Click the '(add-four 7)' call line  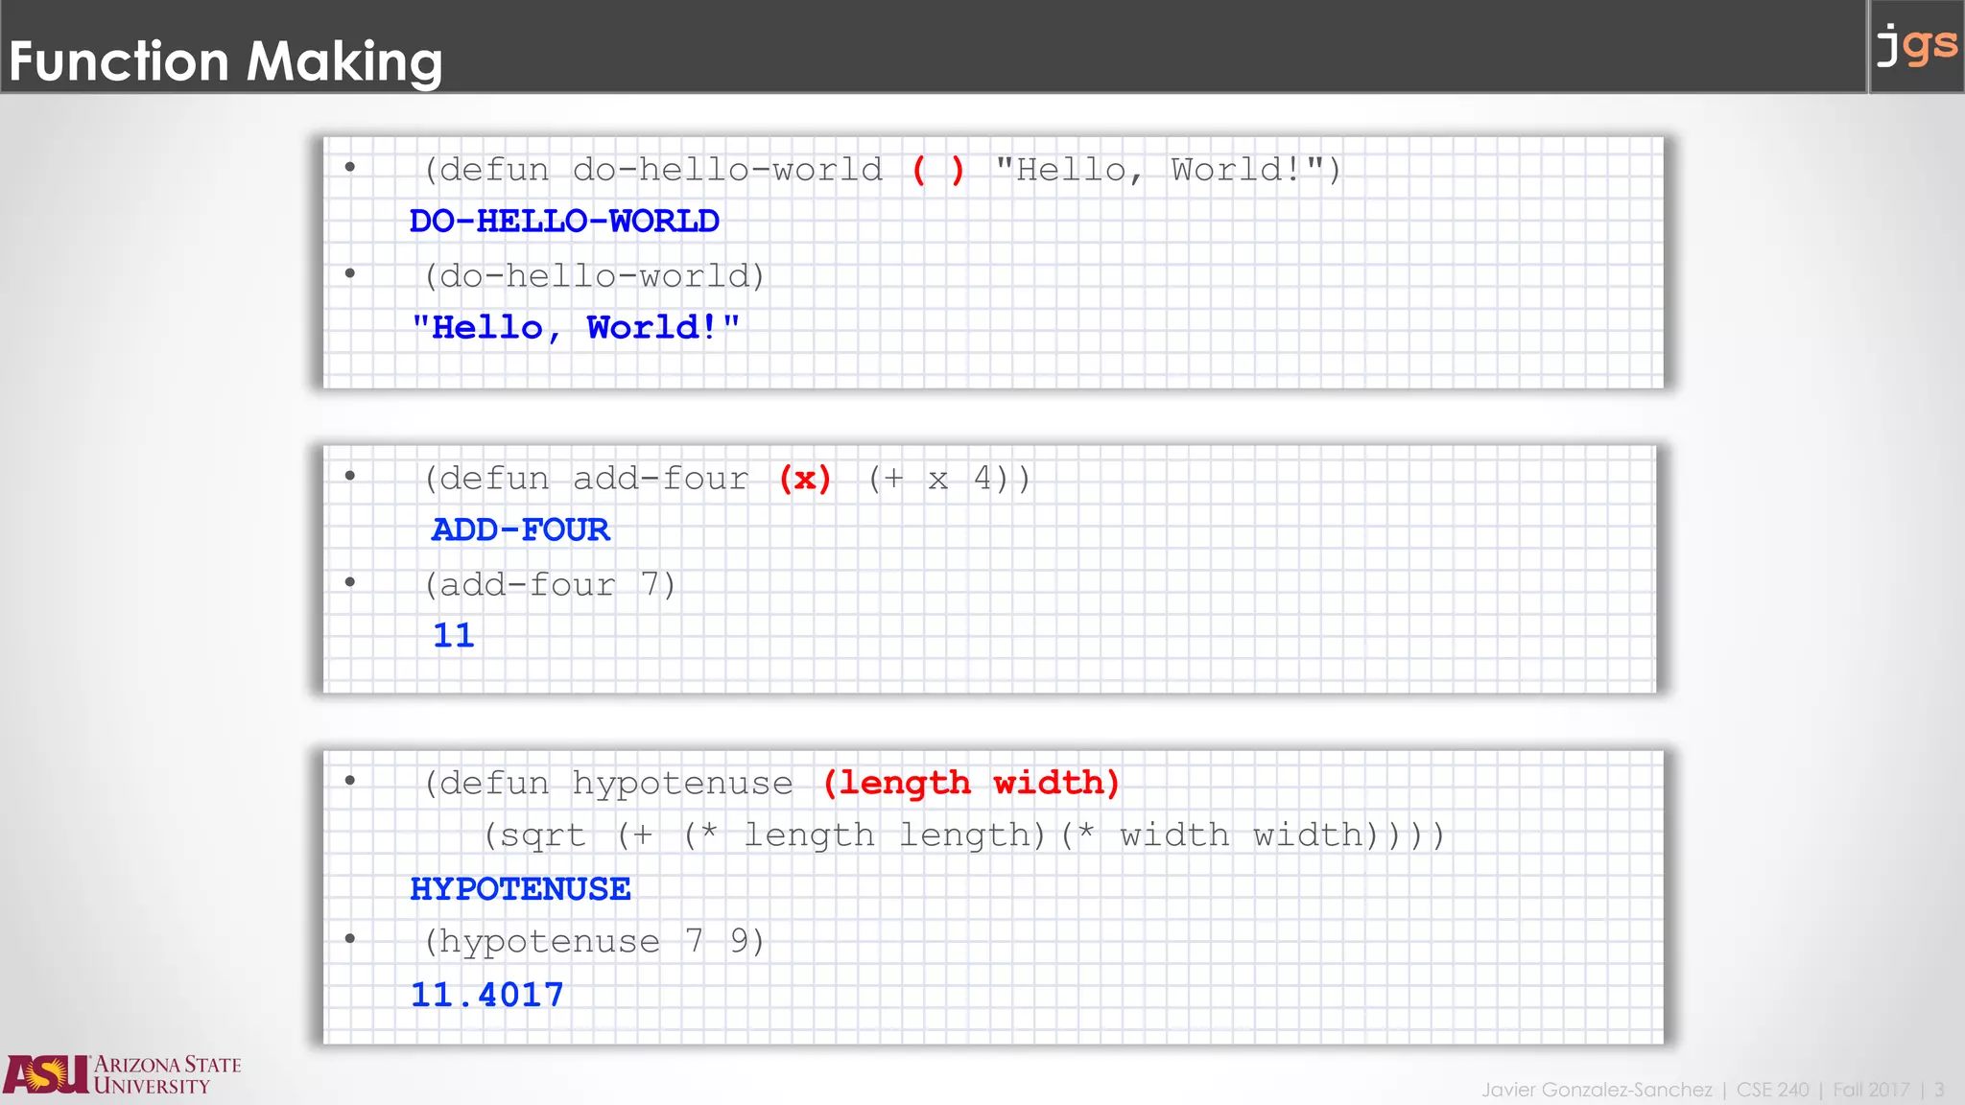(x=550, y=584)
